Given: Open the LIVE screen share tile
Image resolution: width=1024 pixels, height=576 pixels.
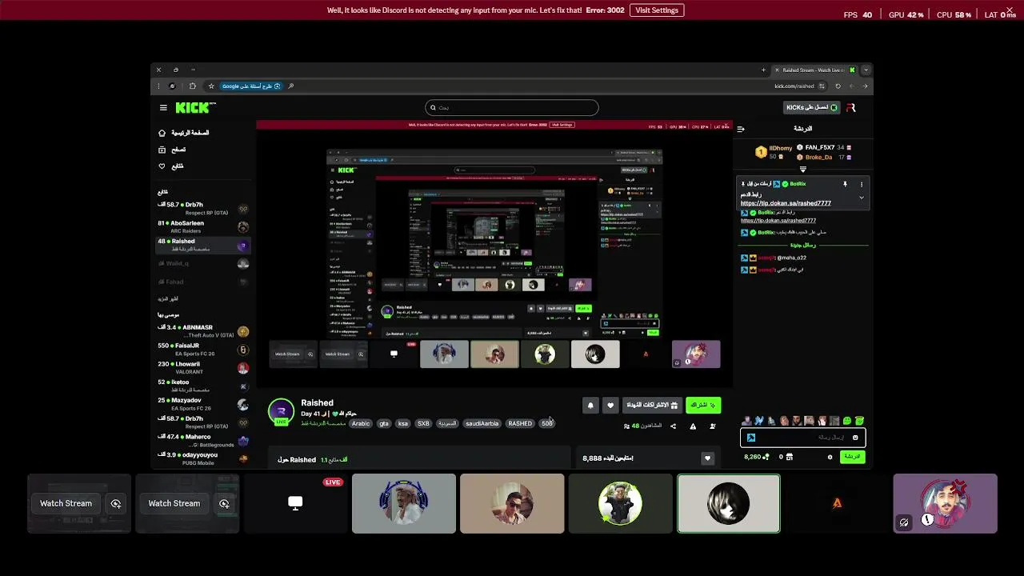Looking at the screenshot, I should (295, 503).
